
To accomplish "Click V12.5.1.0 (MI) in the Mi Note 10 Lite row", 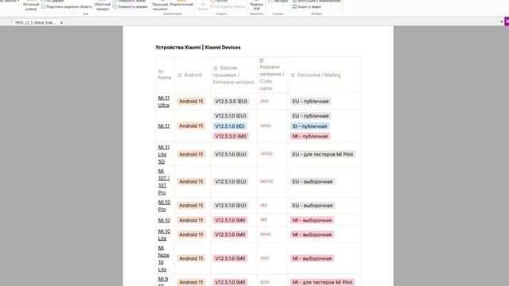I will click(x=230, y=258).
